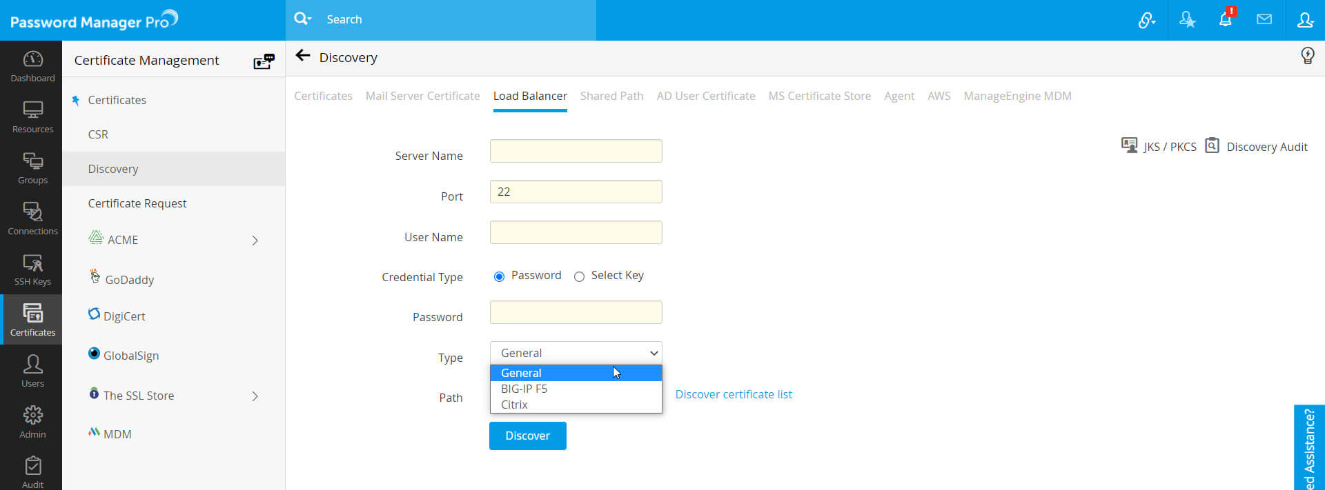1325x490 pixels.
Task: Click the Server Name input field
Action: [x=576, y=151]
